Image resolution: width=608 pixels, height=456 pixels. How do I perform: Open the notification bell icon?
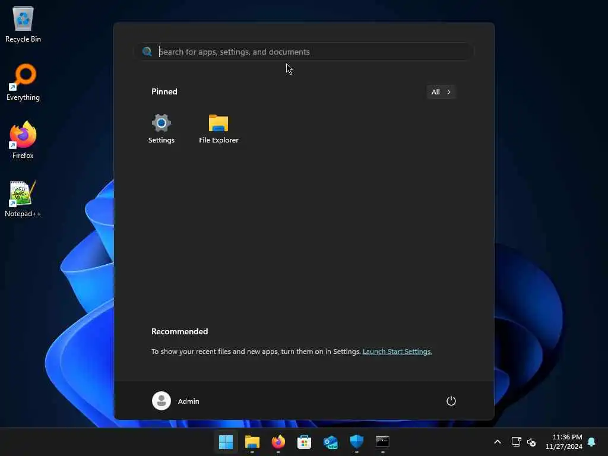pos(591,442)
